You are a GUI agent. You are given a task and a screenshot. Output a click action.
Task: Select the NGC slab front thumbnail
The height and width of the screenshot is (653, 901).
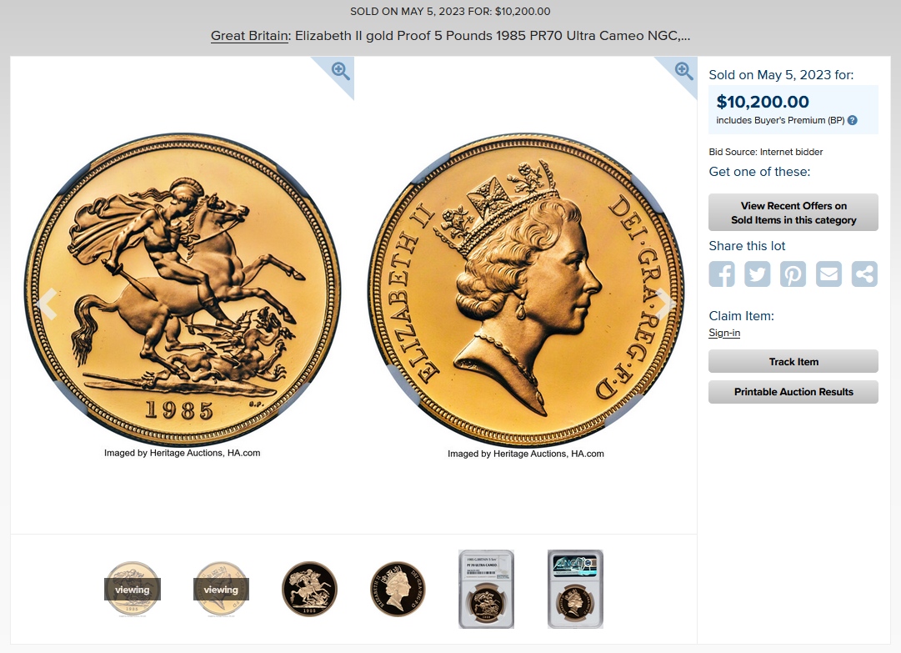coord(486,589)
